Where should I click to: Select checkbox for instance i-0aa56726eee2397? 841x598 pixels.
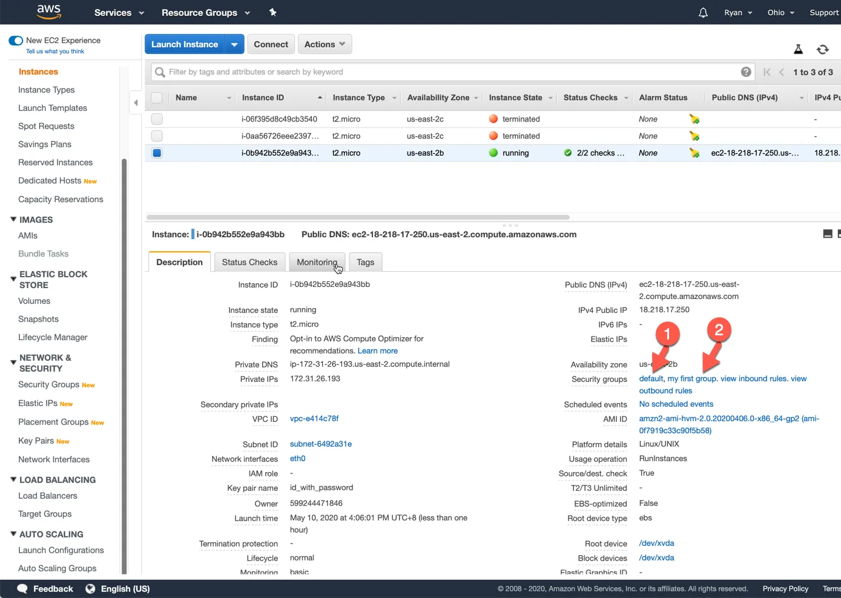(x=157, y=136)
